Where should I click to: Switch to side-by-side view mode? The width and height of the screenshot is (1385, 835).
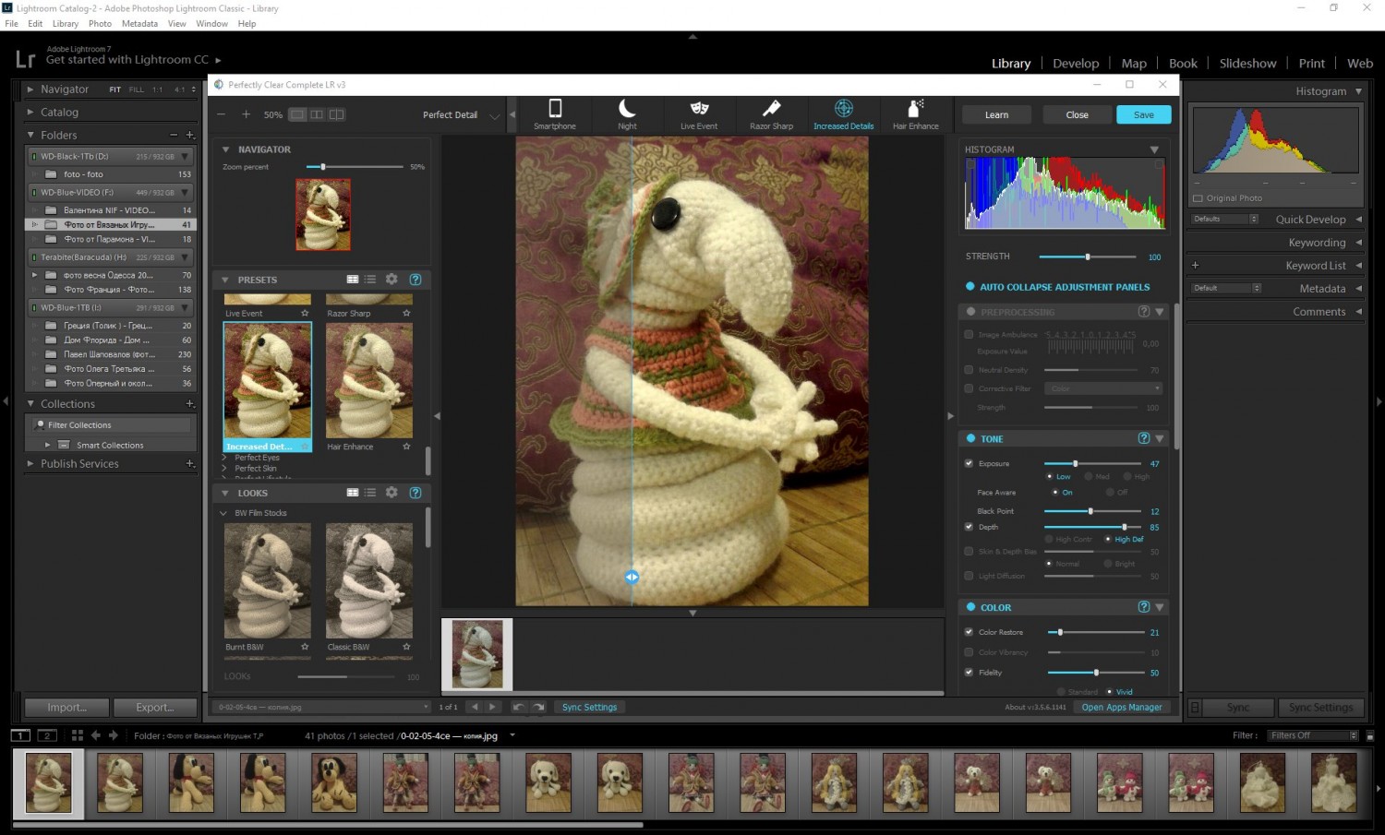click(317, 114)
